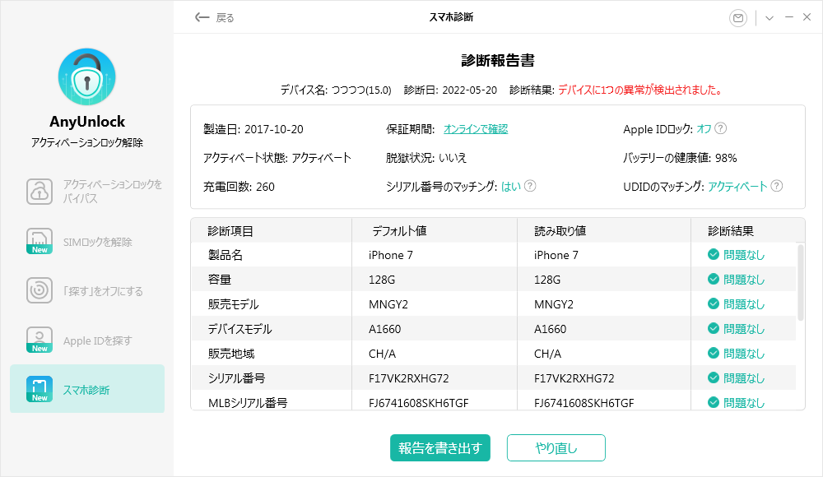
Task: Click the Apple IDを探す person icon
Action: tap(40, 340)
